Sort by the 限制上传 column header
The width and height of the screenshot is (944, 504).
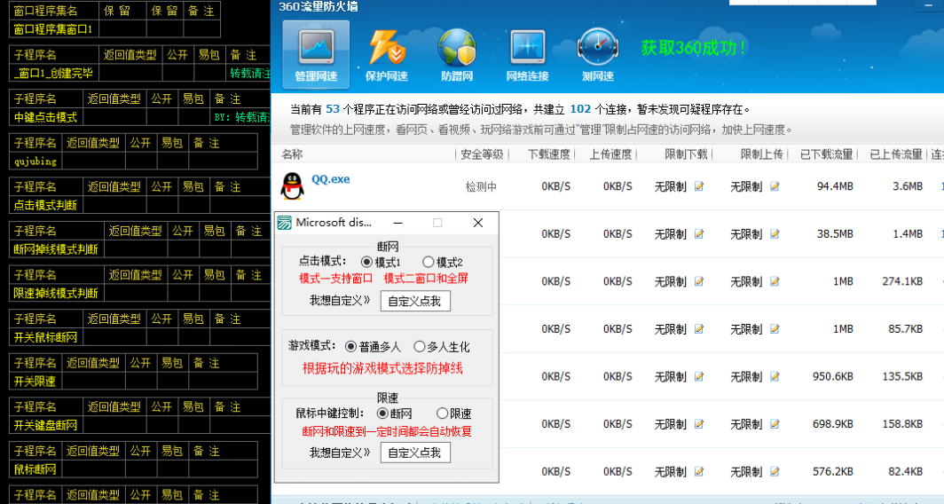tap(761, 154)
